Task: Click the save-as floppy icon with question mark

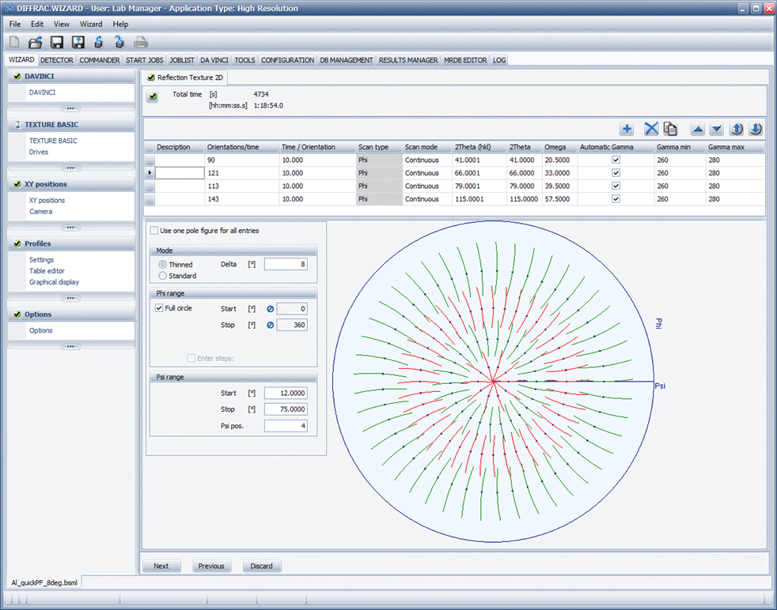Action: 78,42
